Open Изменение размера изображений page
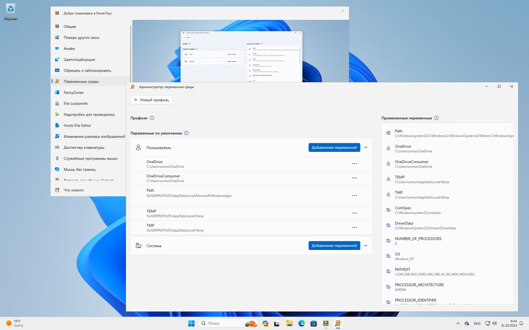Image resolution: width=529 pixels, height=330 pixels. click(x=89, y=136)
